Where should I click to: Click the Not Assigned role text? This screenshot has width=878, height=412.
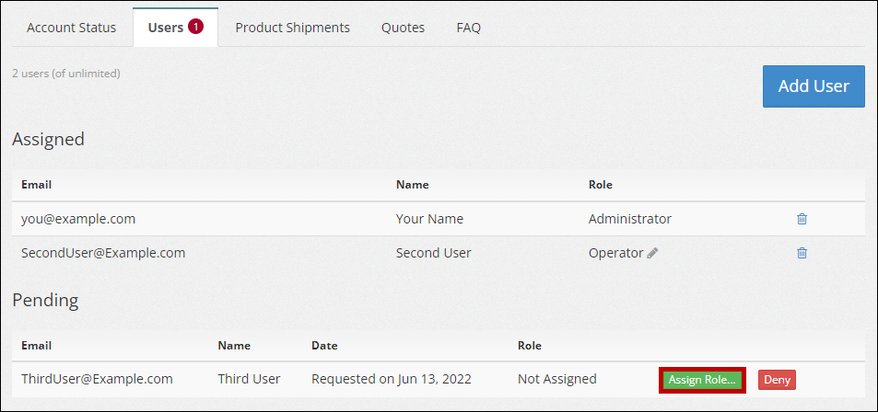[556, 379]
